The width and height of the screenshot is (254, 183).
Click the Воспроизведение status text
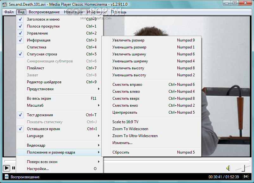(x=25, y=177)
